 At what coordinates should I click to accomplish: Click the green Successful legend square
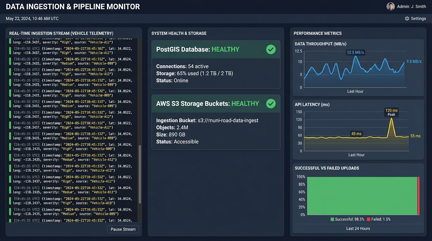pos(332,219)
